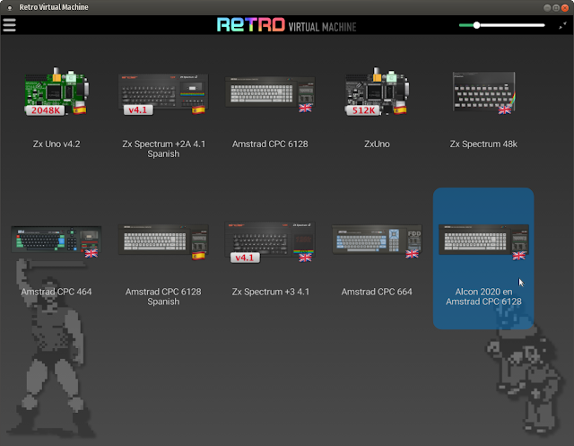Select the Amstrad CPC 464 machine image
The image size is (574, 446).
point(57,241)
